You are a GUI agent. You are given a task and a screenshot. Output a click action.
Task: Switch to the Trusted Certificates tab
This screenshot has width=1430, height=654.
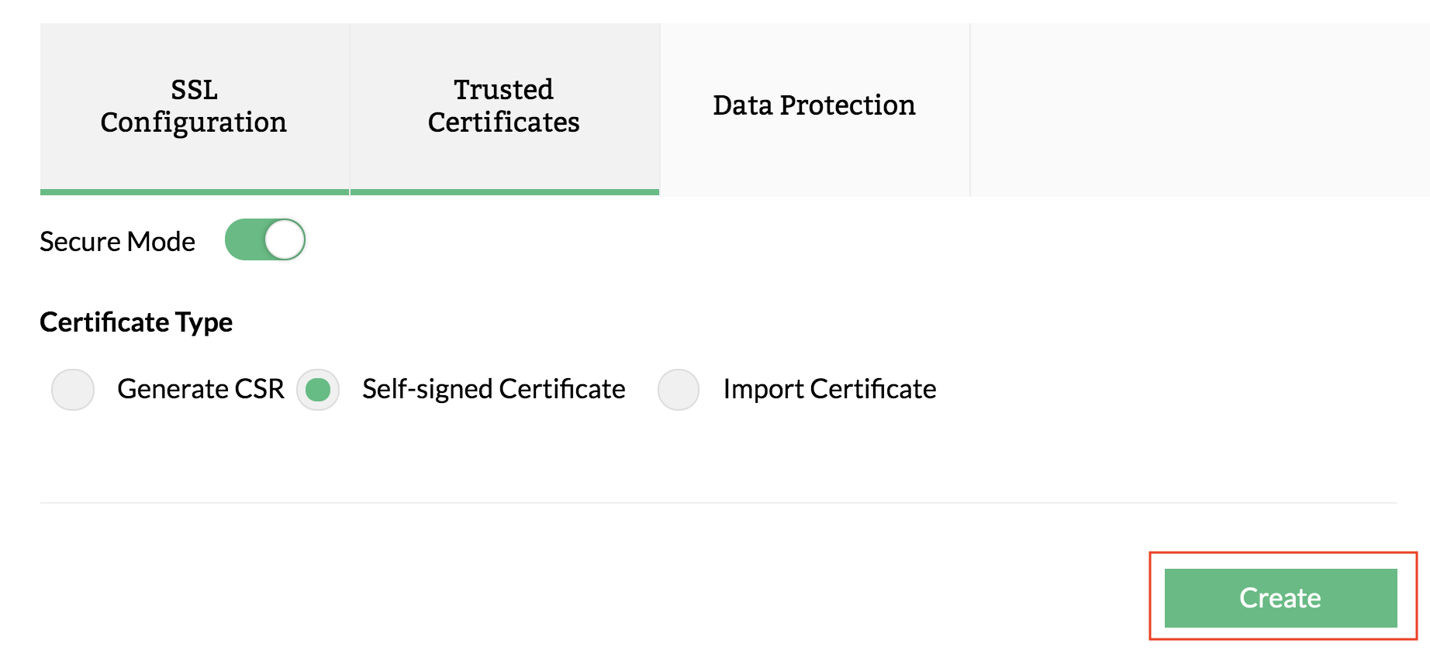pos(504,106)
